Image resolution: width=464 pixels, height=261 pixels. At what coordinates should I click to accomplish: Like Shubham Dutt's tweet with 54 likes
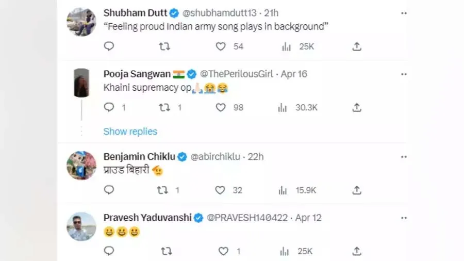[x=221, y=46]
